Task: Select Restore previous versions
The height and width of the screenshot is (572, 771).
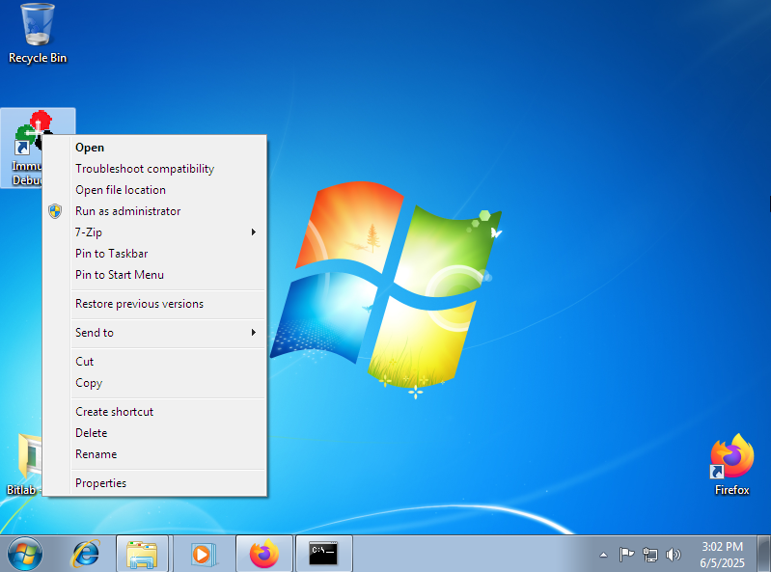Action: [155, 304]
